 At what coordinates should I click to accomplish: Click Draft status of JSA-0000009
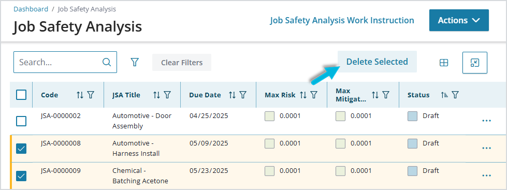[x=431, y=170]
